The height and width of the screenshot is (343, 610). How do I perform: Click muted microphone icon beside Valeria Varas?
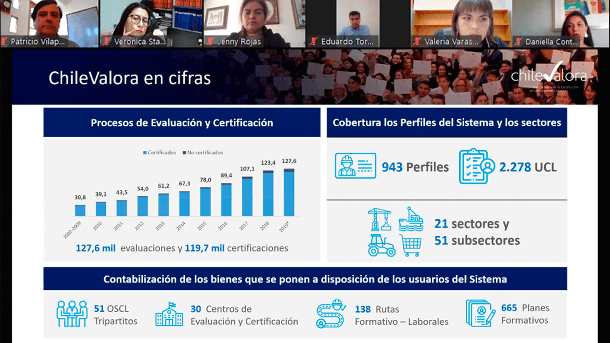(x=417, y=42)
